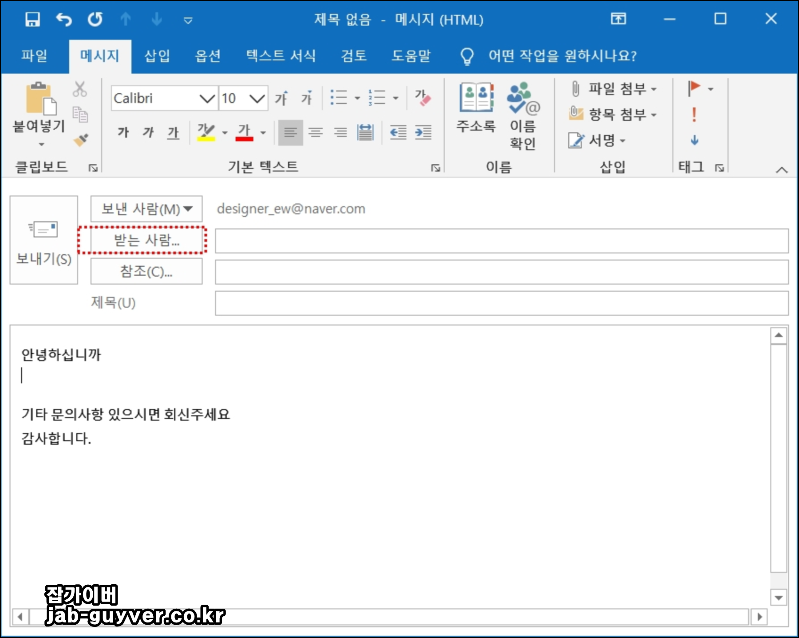Apply red font color
This screenshot has width=799, height=638.
[245, 132]
